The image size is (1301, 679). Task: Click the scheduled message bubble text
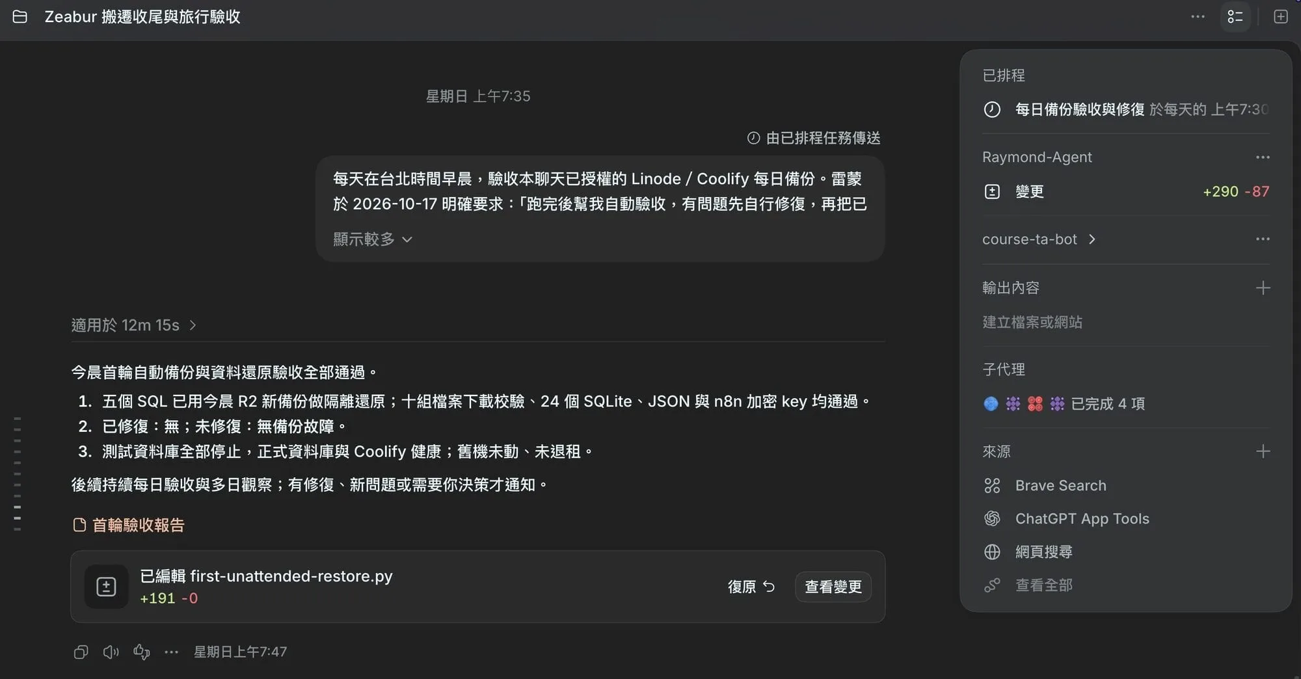pos(600,191)
